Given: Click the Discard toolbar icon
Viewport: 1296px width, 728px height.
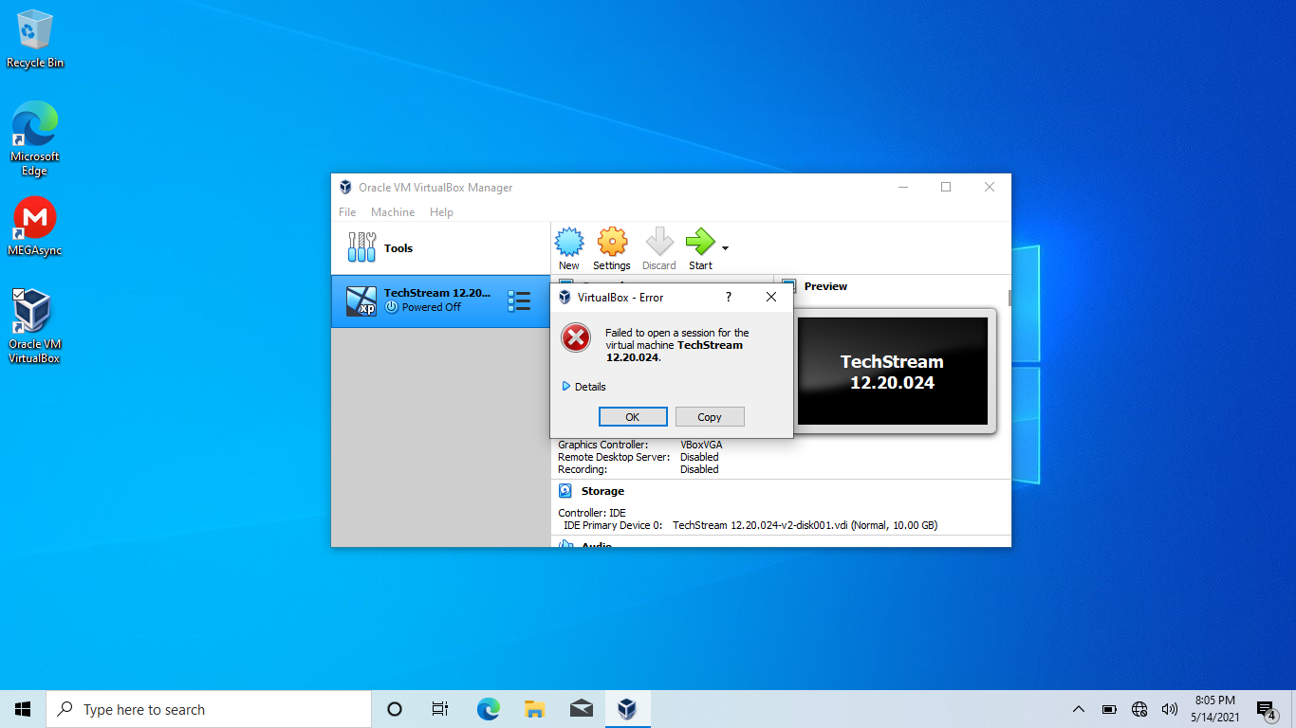Looking at the screenshot, I should (x=658, y=242).
